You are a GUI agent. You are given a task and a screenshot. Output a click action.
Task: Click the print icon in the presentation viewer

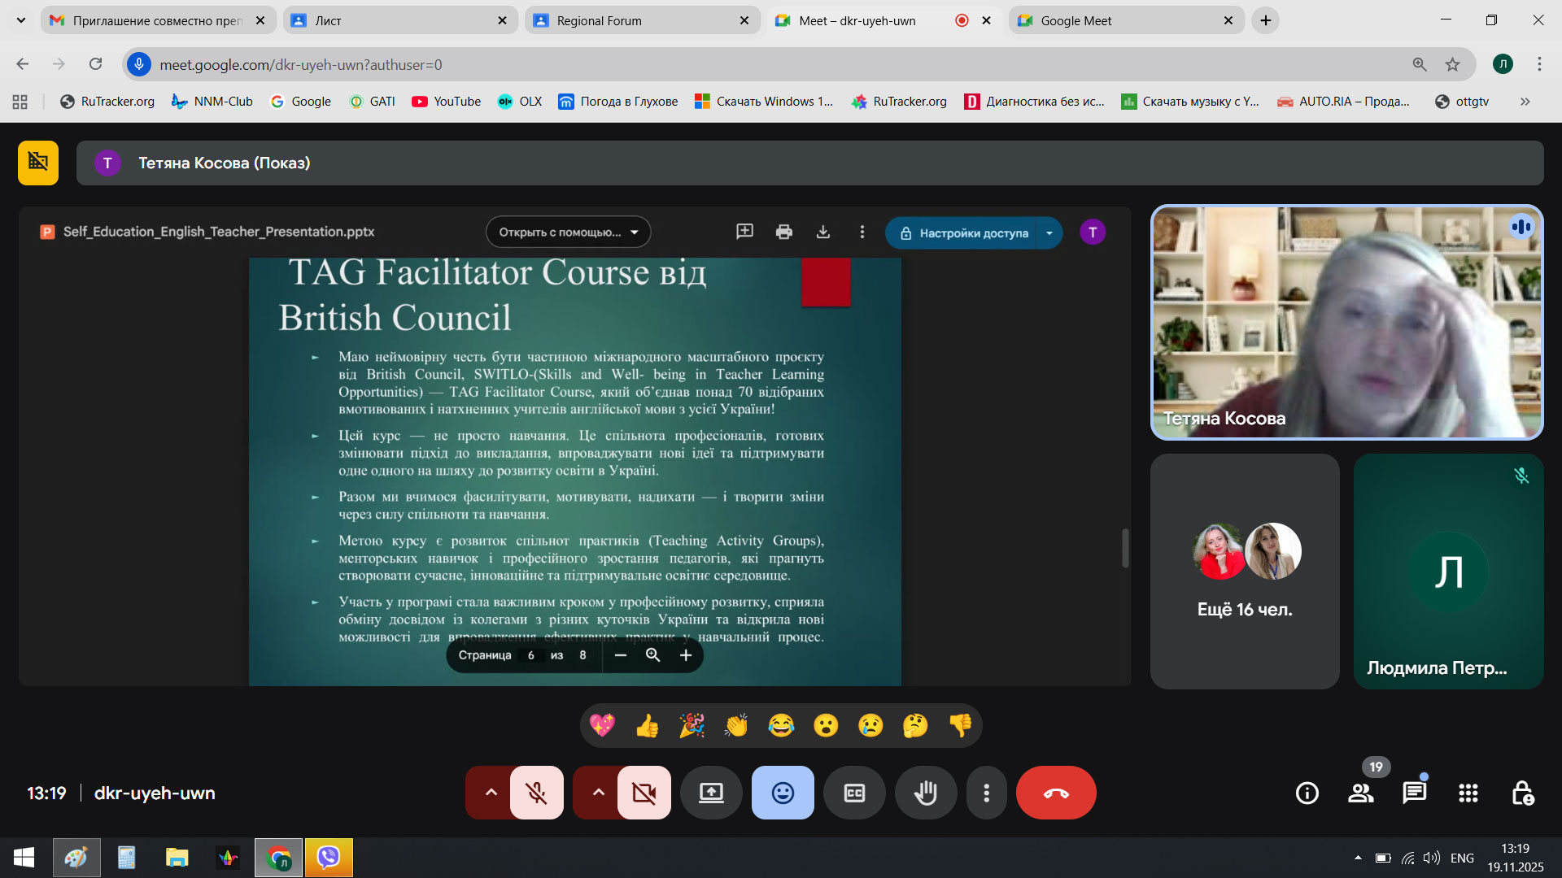pyautogui.click(x=783, y=233)
